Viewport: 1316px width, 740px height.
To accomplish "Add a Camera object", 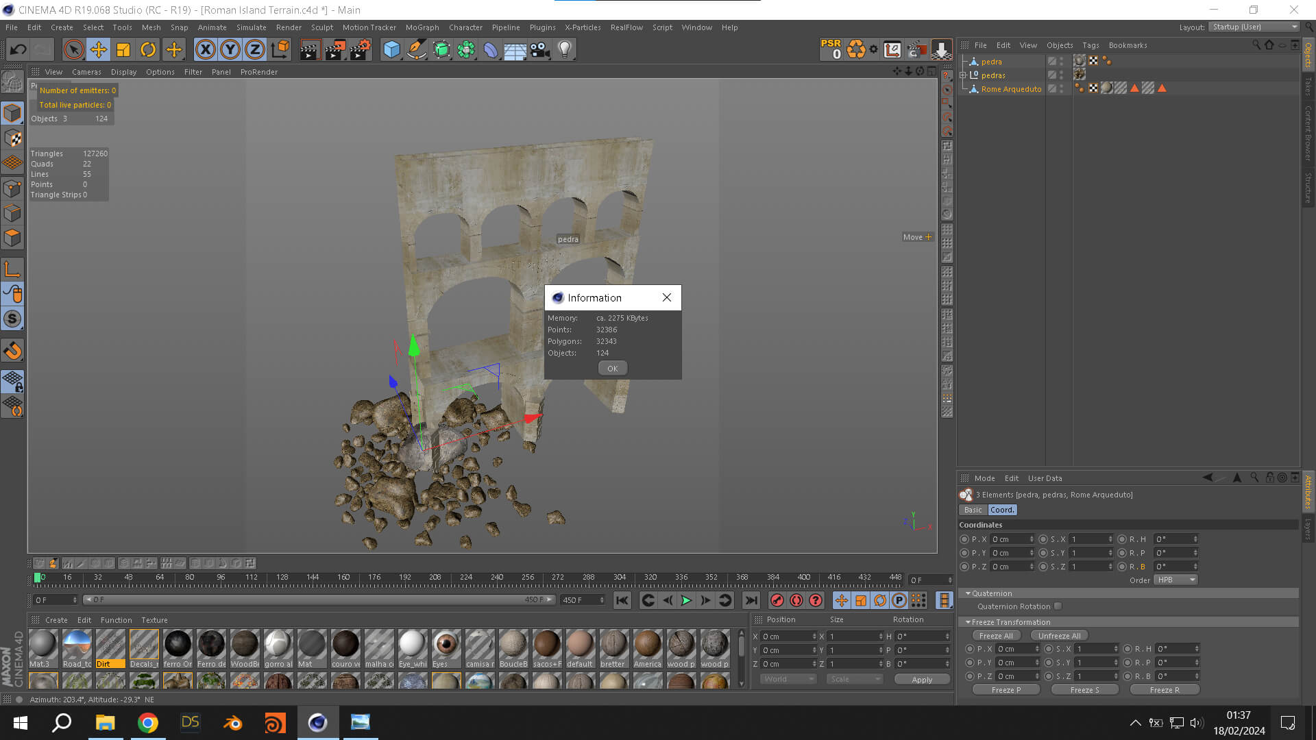I will 540,49.
